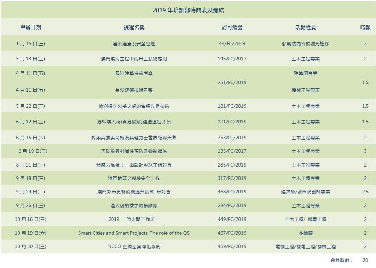Click the 舉辦日期 column header
376x268 pixels.
(x=30, y=28)
